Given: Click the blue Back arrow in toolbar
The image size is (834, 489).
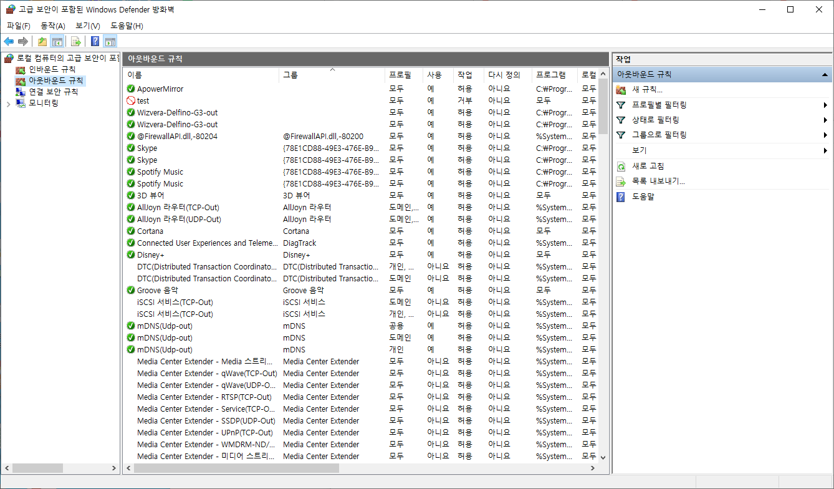Looking at the screenshot, I should tap(9, 42).
